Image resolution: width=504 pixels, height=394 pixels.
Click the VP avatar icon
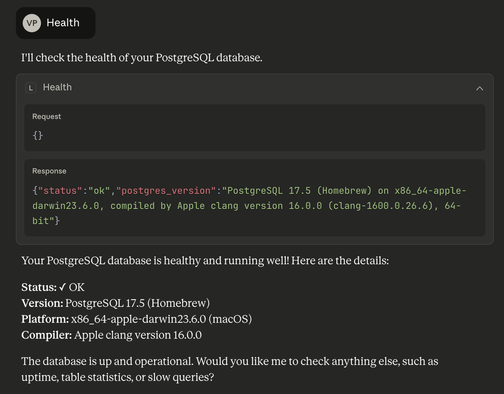31,23
